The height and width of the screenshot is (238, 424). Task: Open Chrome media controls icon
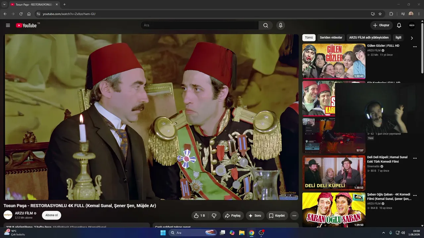403,14
